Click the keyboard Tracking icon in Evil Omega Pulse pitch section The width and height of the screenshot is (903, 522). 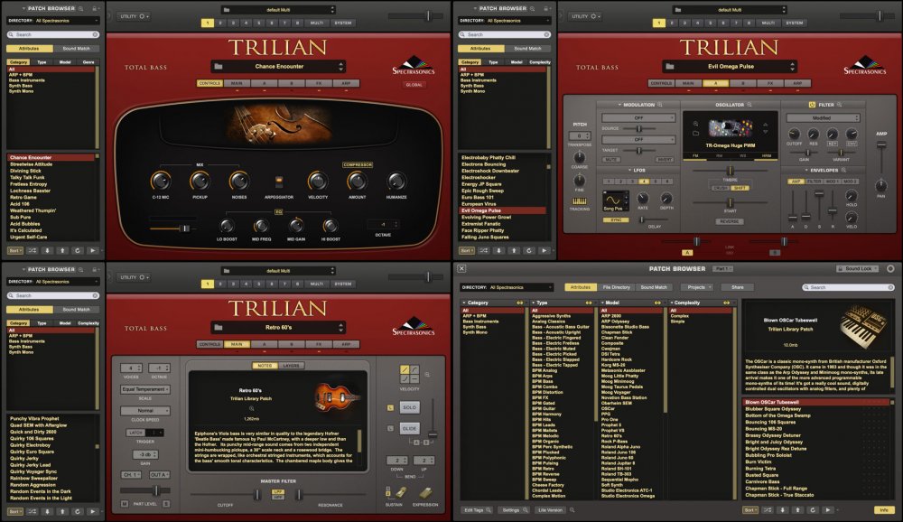click(580, 202)
